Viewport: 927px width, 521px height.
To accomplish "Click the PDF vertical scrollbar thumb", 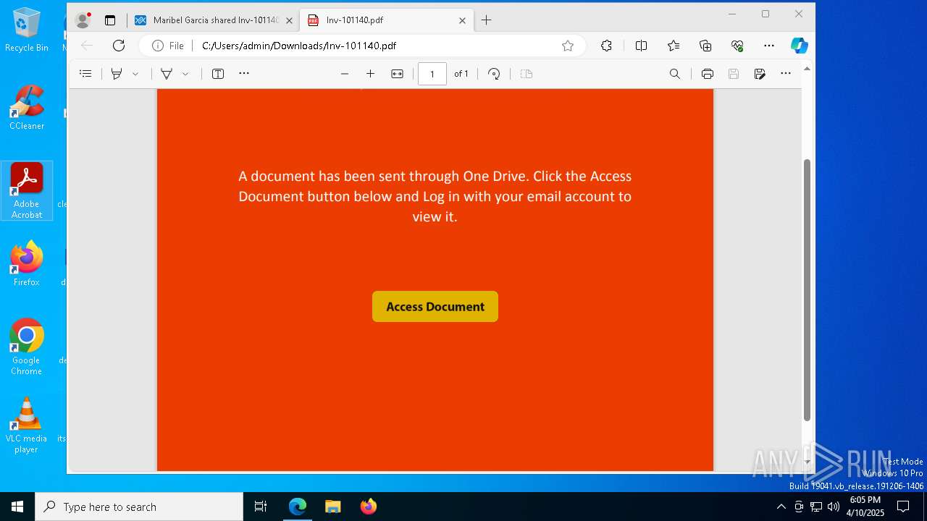I will click(x=807, y=289).
